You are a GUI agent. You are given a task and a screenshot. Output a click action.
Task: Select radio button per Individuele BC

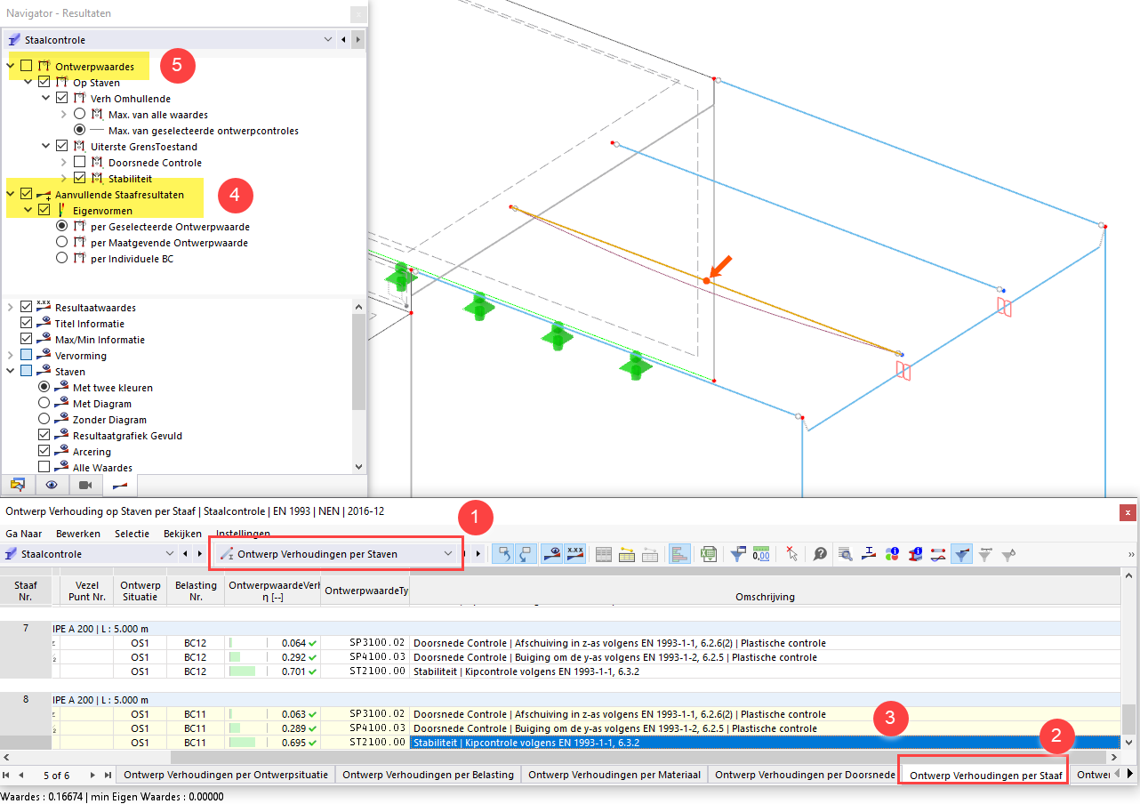[60, 258]
